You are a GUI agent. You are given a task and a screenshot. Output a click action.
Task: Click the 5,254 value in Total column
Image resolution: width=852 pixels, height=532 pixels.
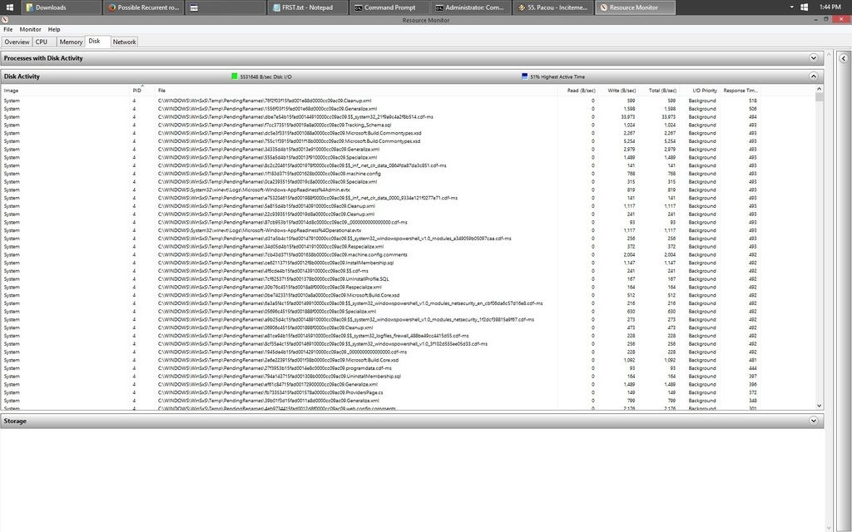pyautogui.click(x=670, y=141)
